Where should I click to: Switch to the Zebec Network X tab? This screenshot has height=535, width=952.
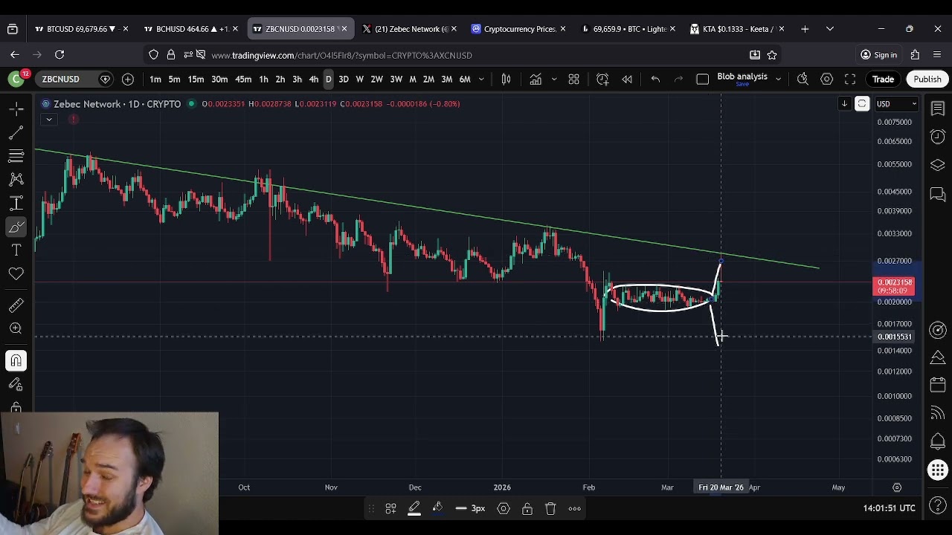pos(408,29)
